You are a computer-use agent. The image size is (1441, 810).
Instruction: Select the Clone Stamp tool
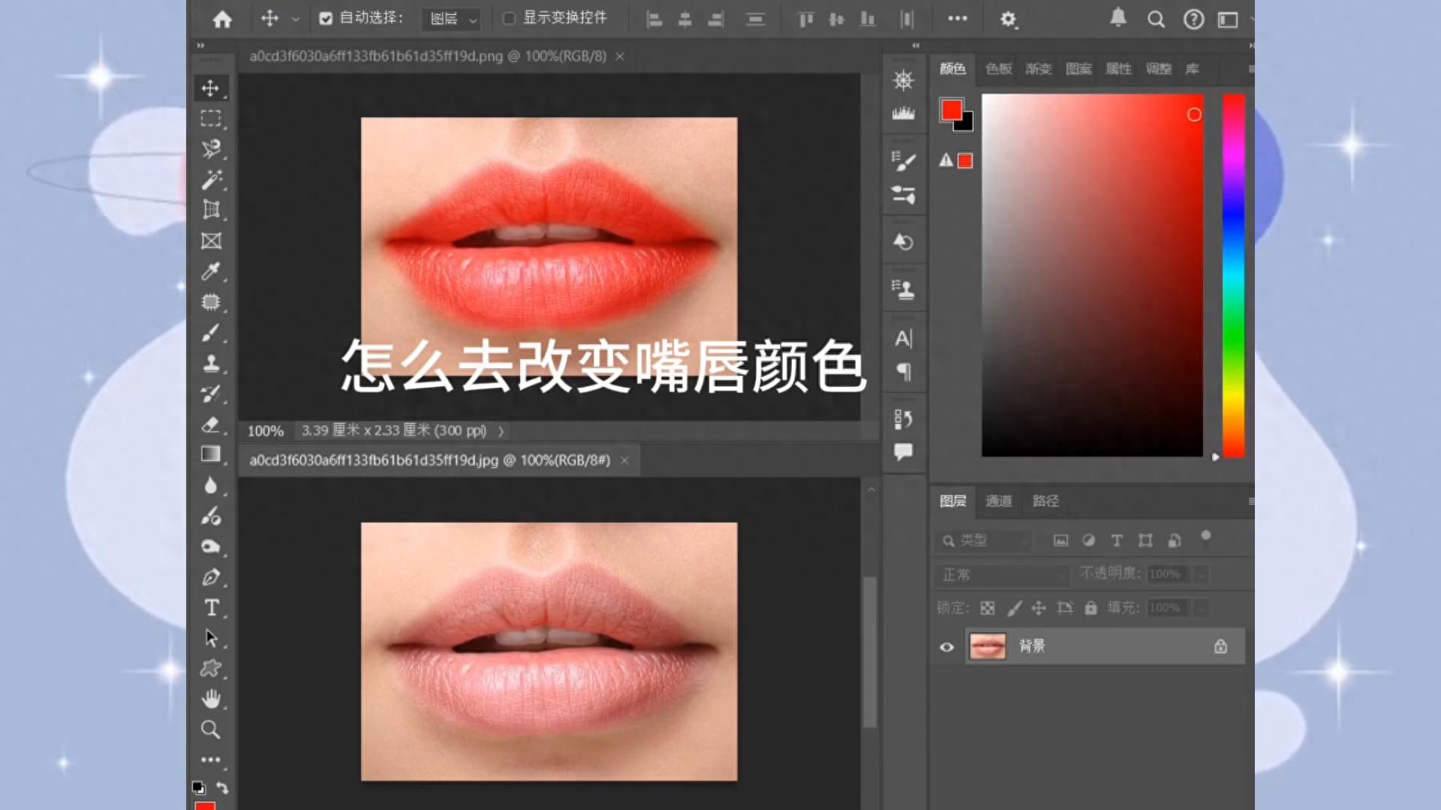tap(211, 363)
